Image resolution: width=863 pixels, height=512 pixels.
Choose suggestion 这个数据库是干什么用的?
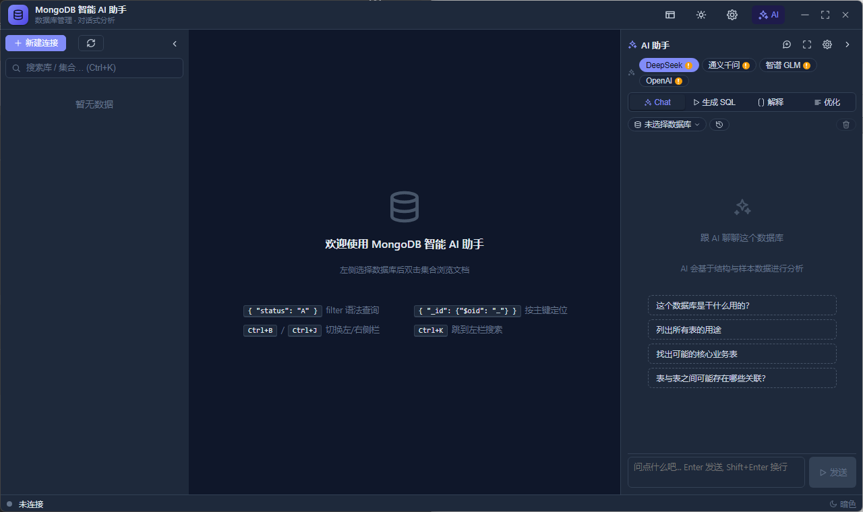pyautogui.click(x=742, y=305)
